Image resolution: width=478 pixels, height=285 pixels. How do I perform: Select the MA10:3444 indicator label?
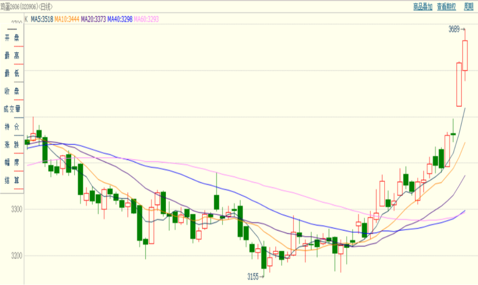(x=67, y=19)
